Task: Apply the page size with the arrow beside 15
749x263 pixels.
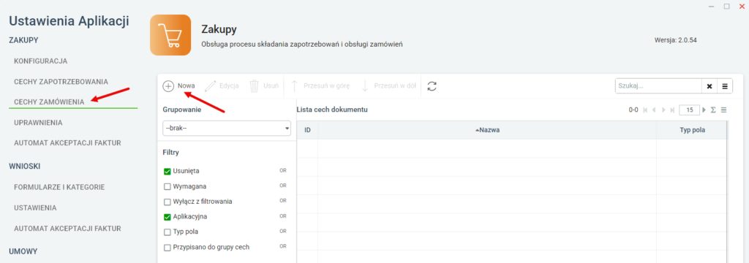Action: tap(704, 110)
